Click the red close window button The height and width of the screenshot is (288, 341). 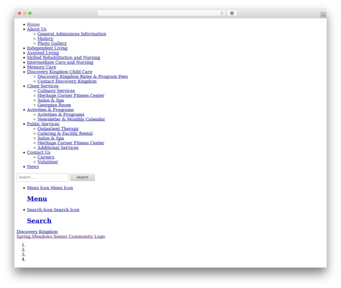click(x=20, y=14)
